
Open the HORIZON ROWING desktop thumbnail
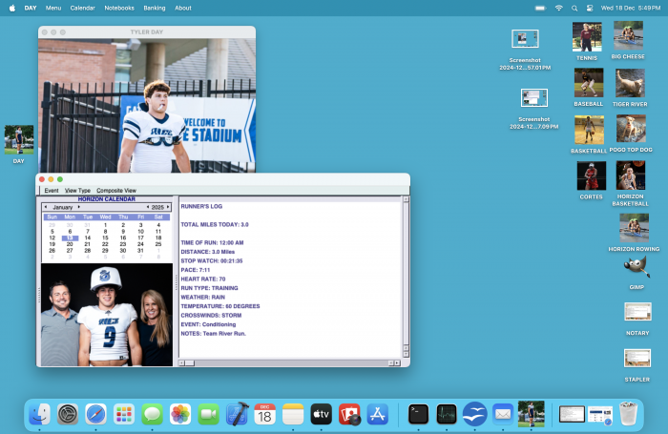[x=634, y=228]
